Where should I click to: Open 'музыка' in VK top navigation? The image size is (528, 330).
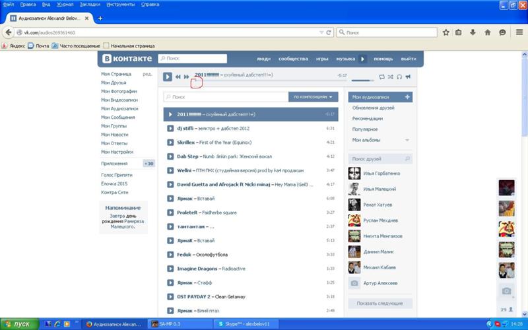345,59
